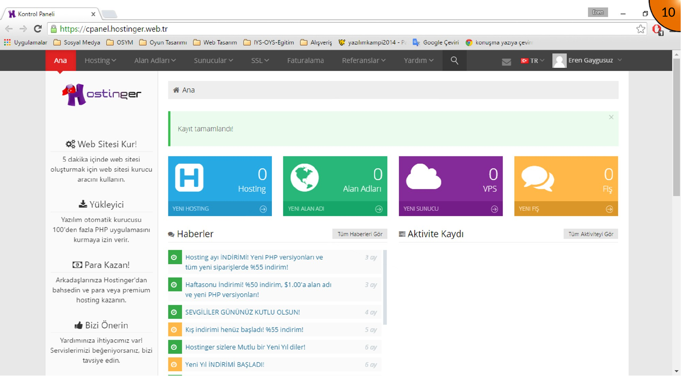
Task: Go back with browser back arrow
Action: pos(9,29)
